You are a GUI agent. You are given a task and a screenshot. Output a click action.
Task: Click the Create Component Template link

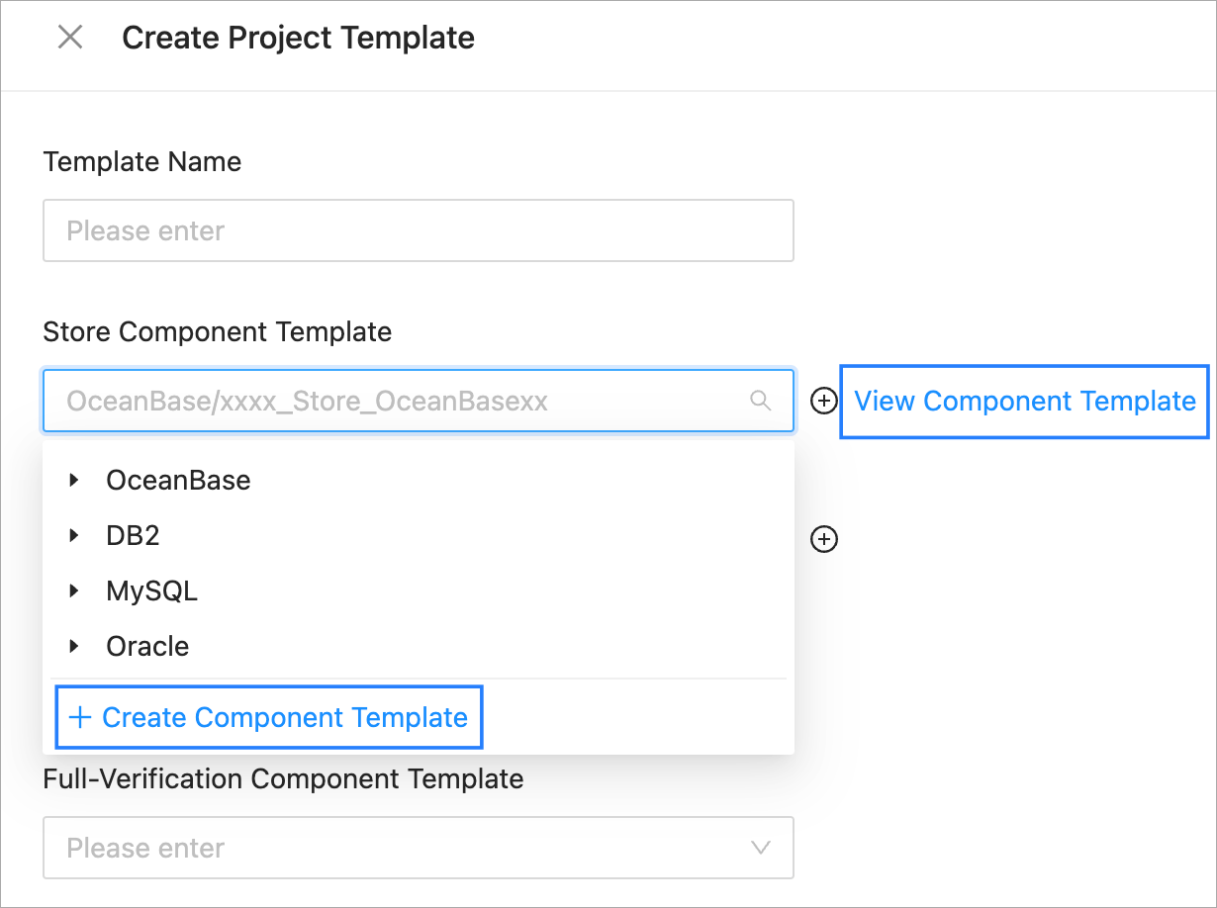284,717
